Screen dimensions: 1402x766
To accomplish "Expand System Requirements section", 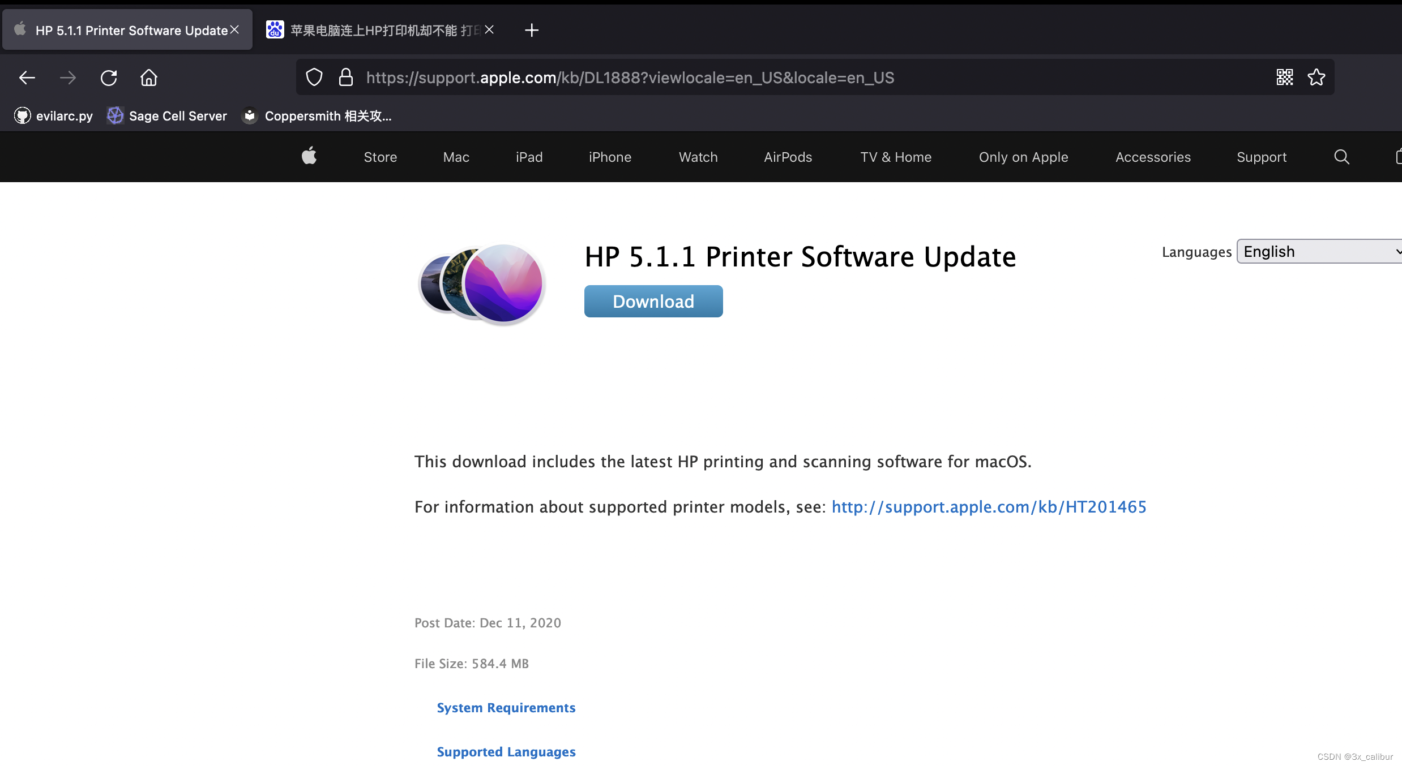I will click(x=506, y=708).
